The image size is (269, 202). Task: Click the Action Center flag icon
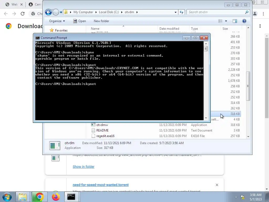[x=242, y=197]
